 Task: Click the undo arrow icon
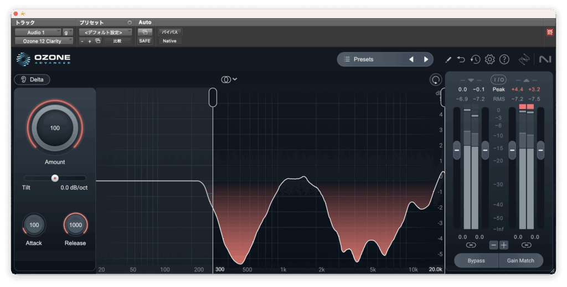coord(461,59)
